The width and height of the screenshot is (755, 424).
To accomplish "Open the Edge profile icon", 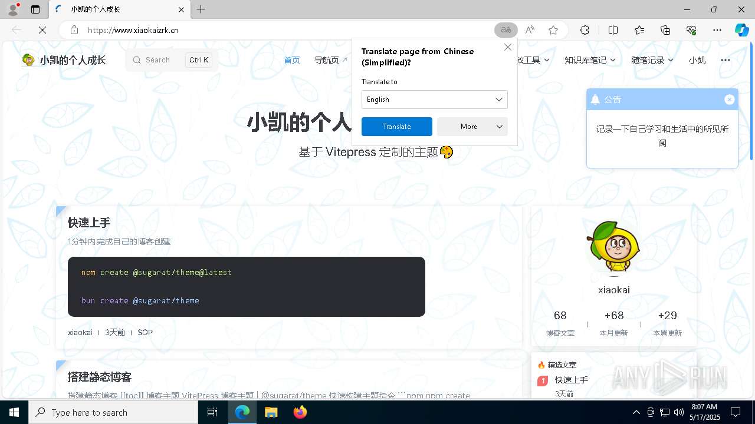I will (13, 9).
